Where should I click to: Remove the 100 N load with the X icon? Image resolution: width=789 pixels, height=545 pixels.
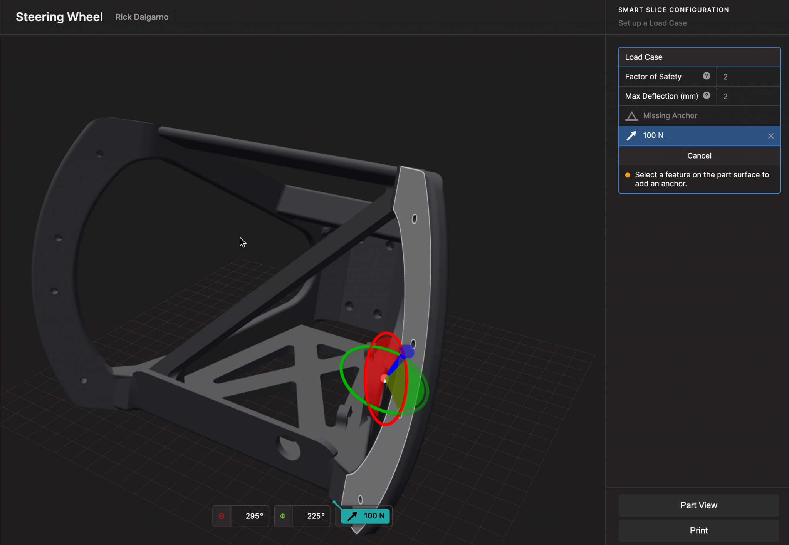pyautogui.click(x=771, y=135)
